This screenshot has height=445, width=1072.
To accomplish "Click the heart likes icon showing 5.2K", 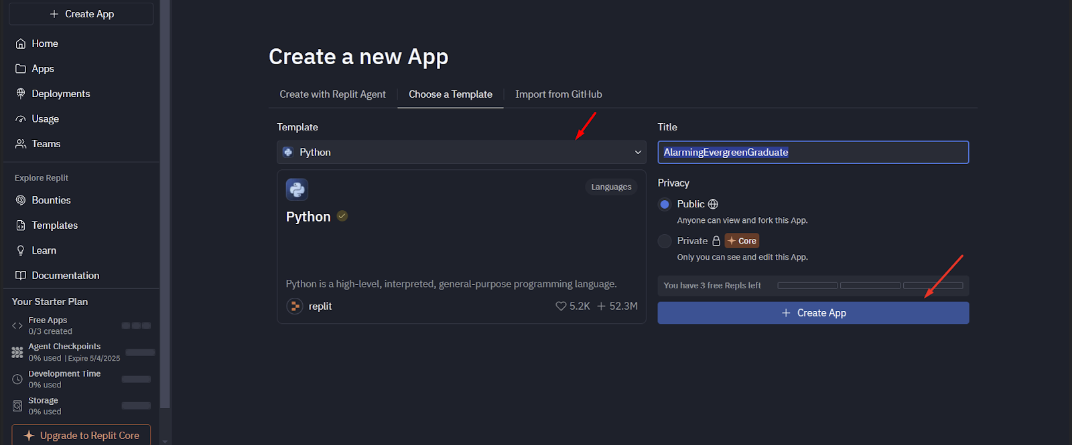I will tap(561, 306).
